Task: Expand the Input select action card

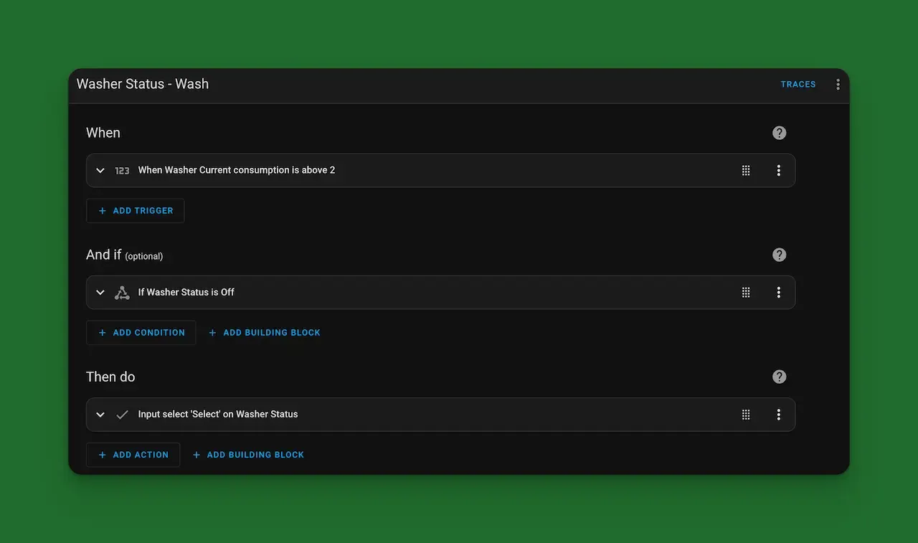Action: tap(100, 414)
